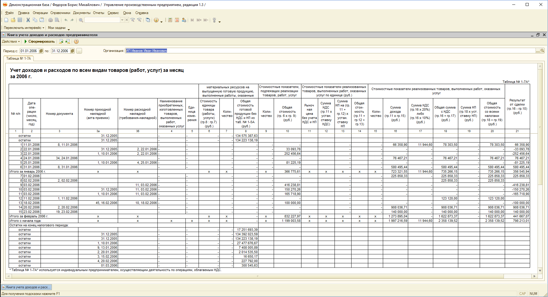The height and width of the screenshot is (297, 548).
Task: Open the Сервис menu
Action: tap(113, 13)
